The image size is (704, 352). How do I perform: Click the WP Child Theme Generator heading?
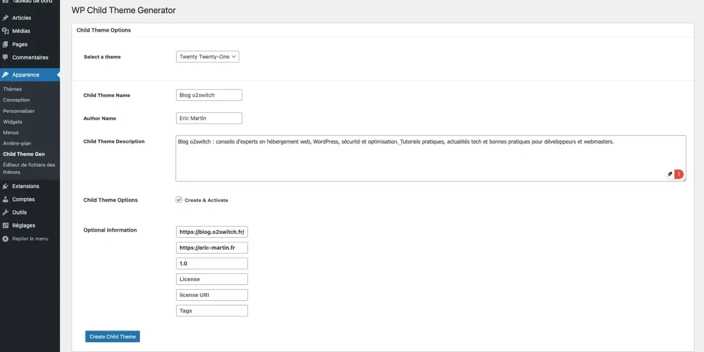click(x=124, y=10)
